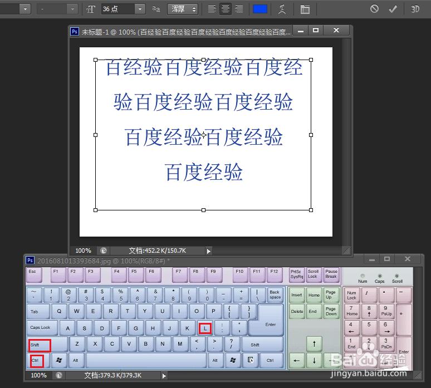Screen dimensions: 431x388
Task: Close the 未标题-1 document window
Action: (x=336, y=30)
